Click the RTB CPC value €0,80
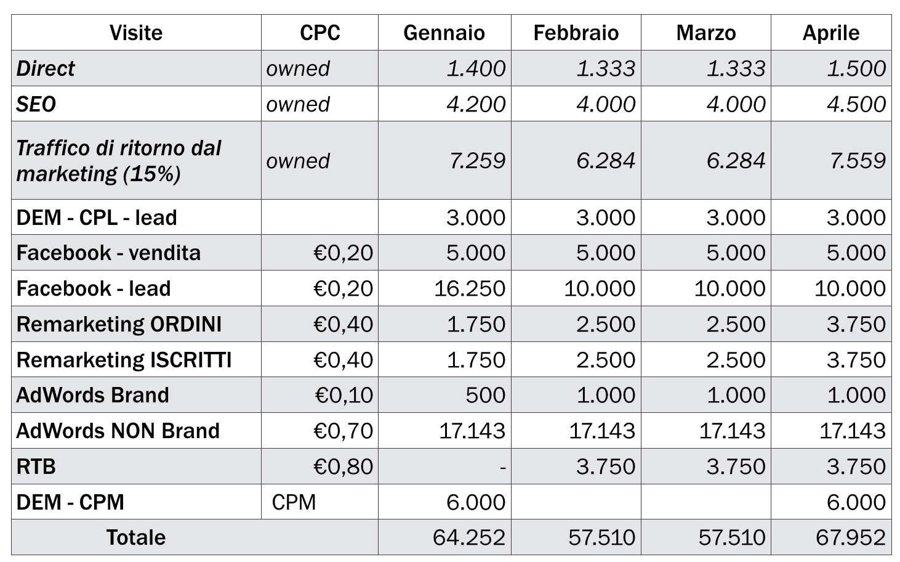This screenshot has height=562, width=900. click(344, 466)
